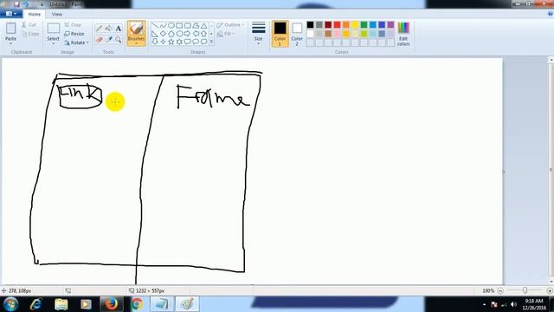
Task: Open the Select options dropdown arrow
Action: pos(54,43)
